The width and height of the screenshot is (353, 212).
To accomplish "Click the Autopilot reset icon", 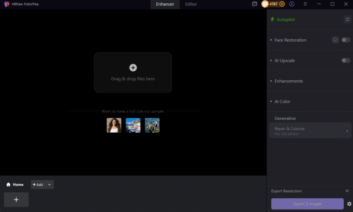I will pos(347,20).
